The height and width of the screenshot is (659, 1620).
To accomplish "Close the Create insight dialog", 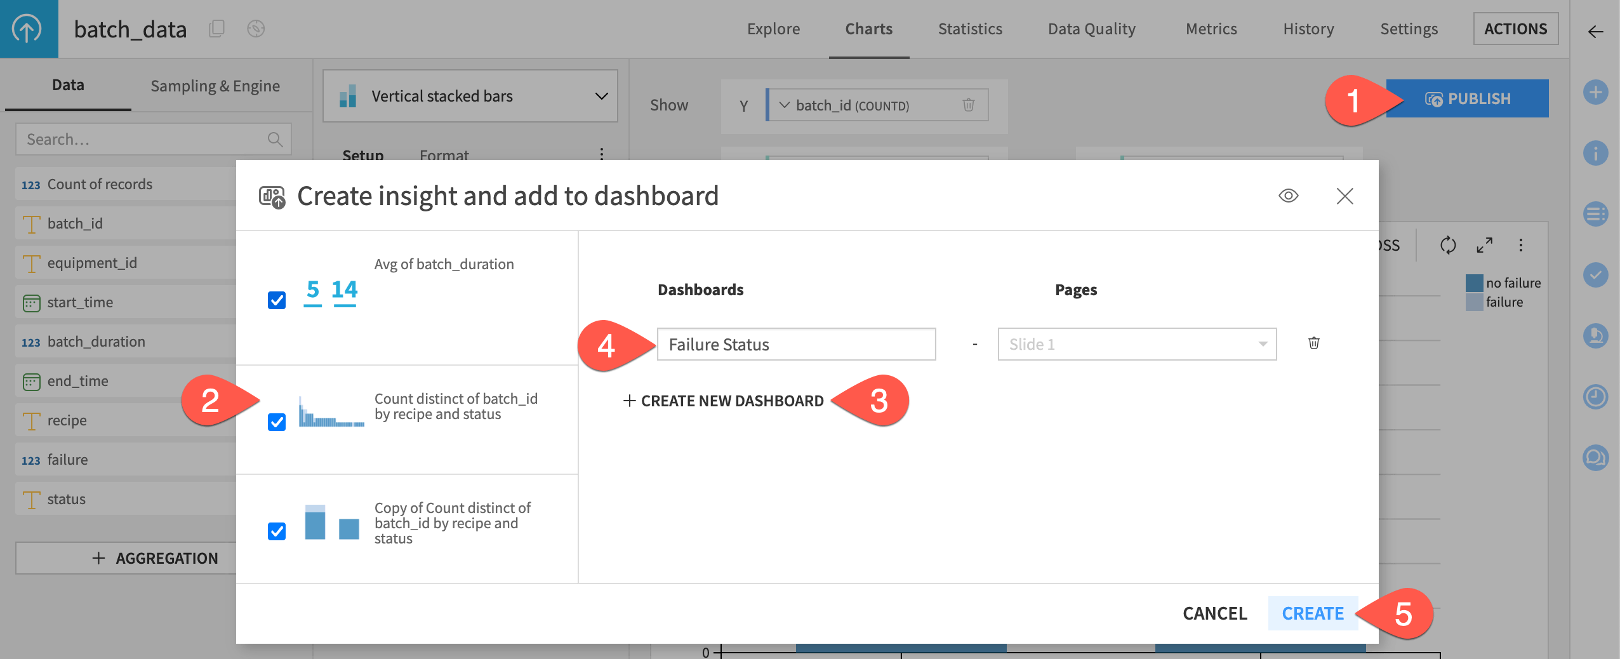I will (1344, 196).
